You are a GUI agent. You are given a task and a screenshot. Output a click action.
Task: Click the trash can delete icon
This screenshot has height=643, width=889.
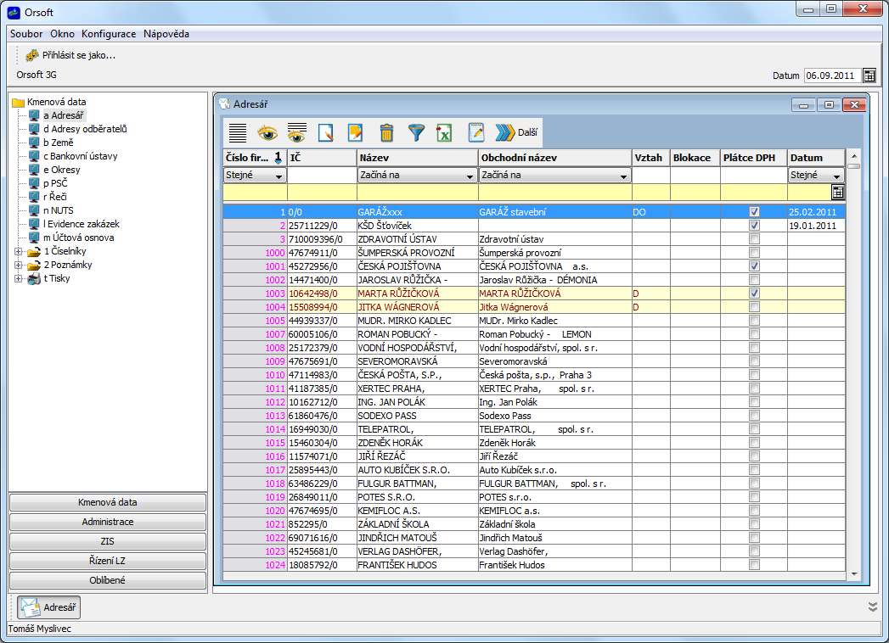pos(386,132)
